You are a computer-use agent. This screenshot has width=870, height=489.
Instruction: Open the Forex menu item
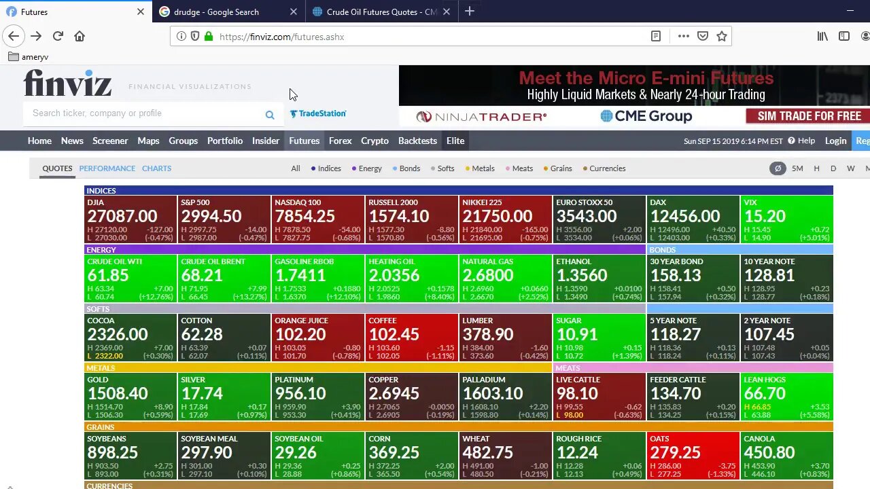click(x=341, y=141)
